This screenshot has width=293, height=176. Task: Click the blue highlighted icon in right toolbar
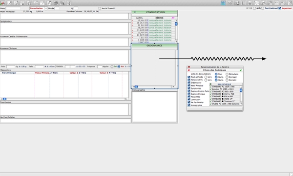[x=223, y=3]
